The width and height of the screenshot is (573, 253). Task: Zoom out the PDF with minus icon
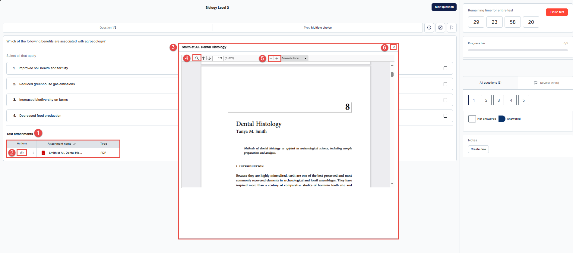tap(271, 58)
